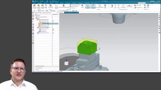Click the Werkzeugweg erzeugen icon

click(x=56, y=6)
